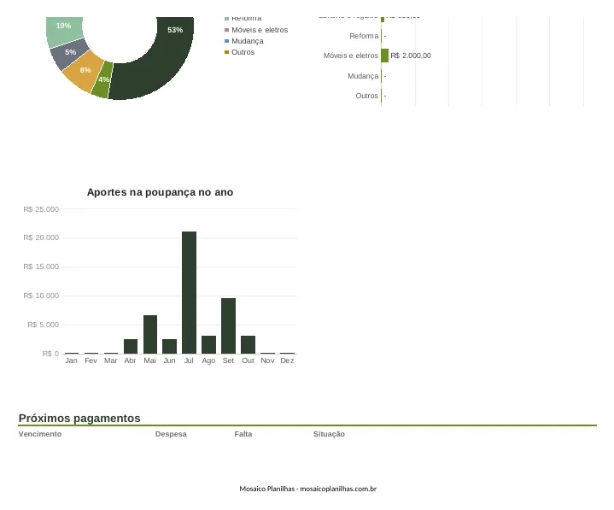
Task: Click the 'Falta' column header
Action: coord(243,434)
